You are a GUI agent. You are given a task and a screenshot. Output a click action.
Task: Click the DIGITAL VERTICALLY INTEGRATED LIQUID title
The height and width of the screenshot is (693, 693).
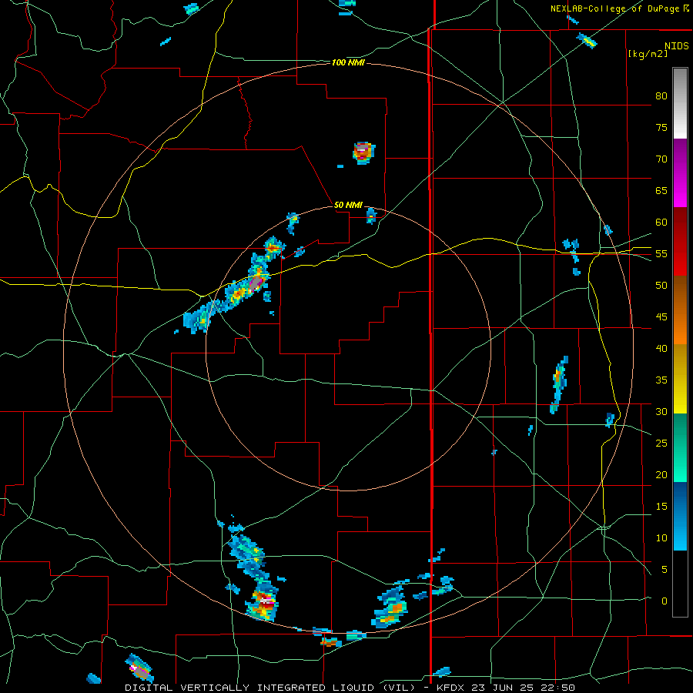(x=253, y=688)
